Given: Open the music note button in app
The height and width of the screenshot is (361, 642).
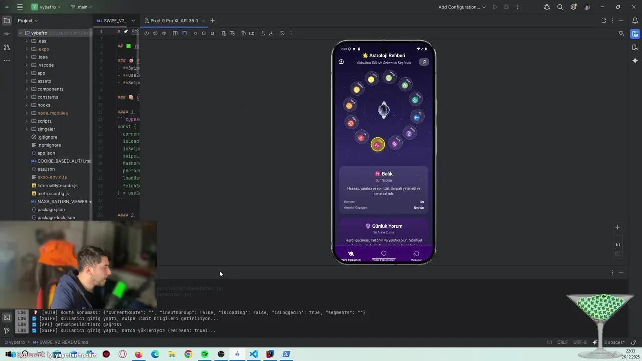Looking at the screenshot, I should (x=424, y=62).
